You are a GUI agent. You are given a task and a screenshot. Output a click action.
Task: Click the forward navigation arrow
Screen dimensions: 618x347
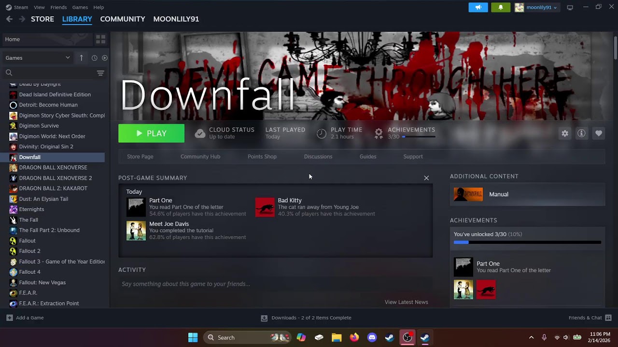(22, 19)
